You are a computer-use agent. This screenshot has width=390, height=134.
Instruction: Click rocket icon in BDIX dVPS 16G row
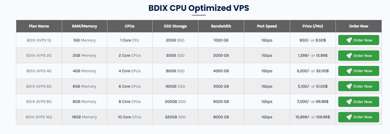tap(349, 117)
